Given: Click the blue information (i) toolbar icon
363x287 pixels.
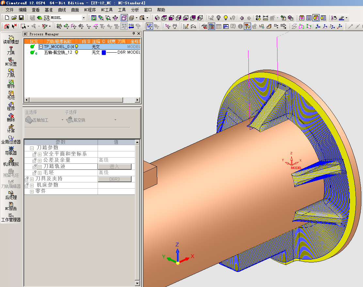Looking at the screenshot, I should (240, 26).
